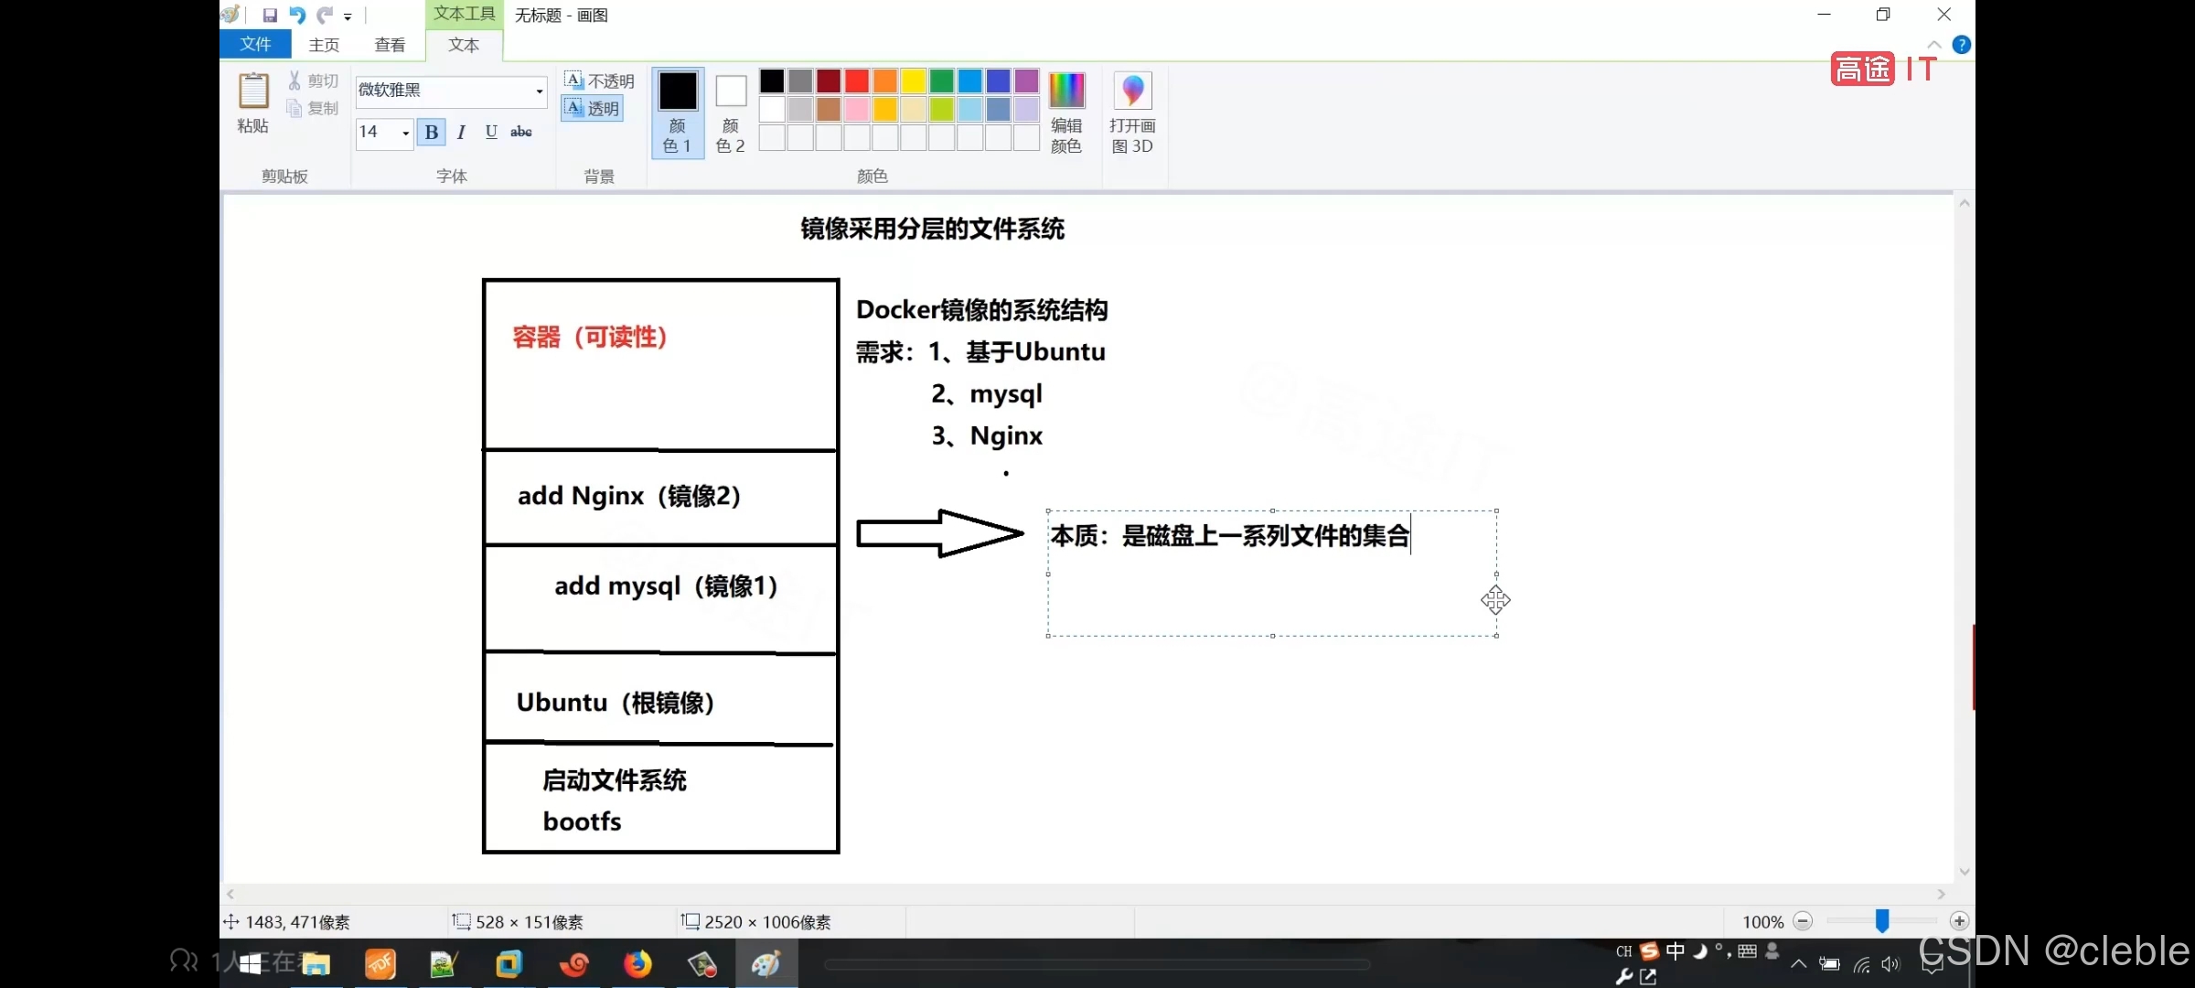The height and width of the screenshot is (988, 2195).
Task: Click the Paint icon on the taskbar
Action: click(x=766, y=964)
